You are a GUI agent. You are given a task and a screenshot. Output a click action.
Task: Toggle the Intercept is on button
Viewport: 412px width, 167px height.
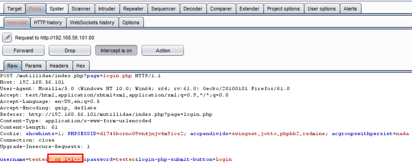tap(116, 51)
